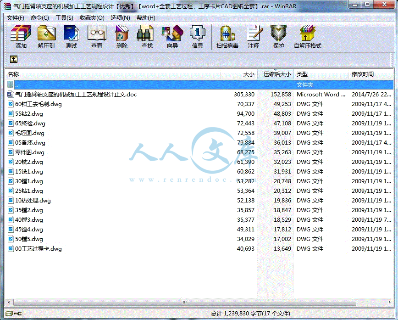The height and width of the screenshot is (320, 398).
Task: Click packed size value 13,649
Action: (x=282, y=248)
